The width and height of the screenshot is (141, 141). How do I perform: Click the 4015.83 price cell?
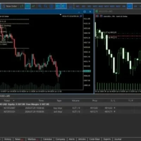[x=94, y=108]
